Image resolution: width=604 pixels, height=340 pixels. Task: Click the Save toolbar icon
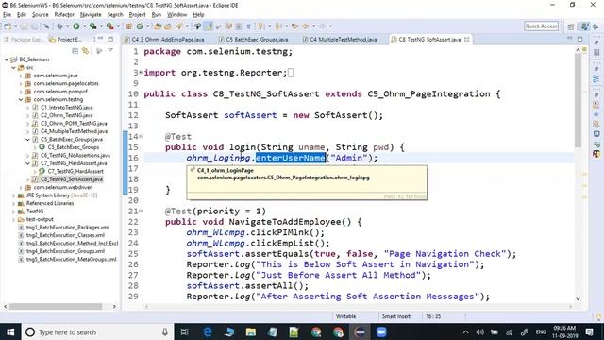click(25, 26)
